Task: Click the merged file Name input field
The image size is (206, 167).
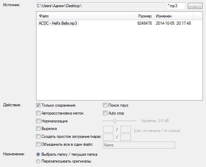Action: click(x=139, y=145)
